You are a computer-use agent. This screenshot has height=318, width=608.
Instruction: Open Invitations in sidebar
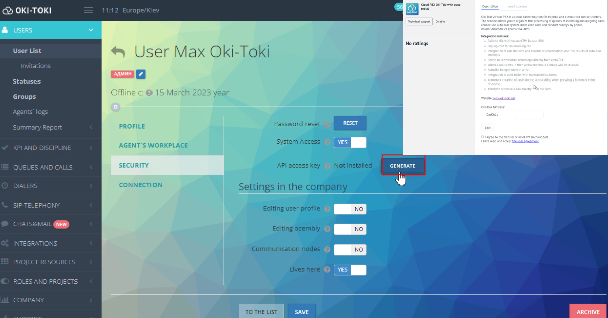[35, 66]
